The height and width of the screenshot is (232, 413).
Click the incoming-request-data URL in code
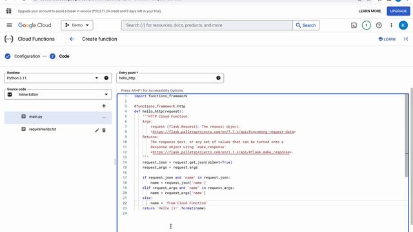click(223, 131)
